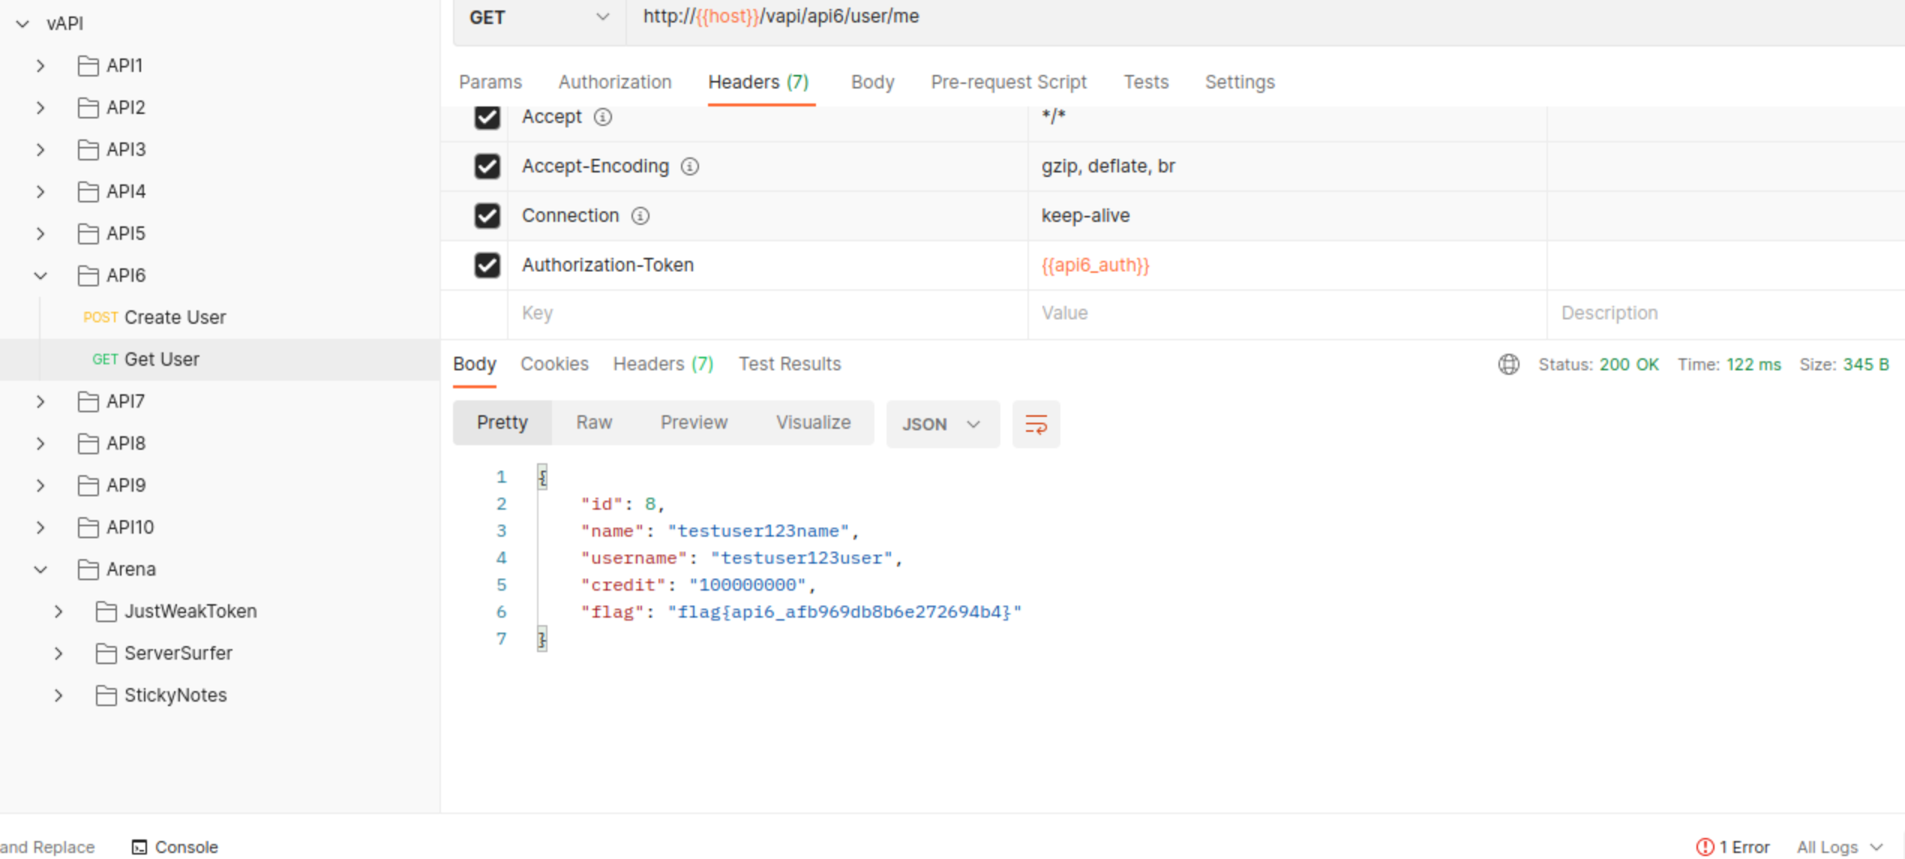Viewport: 1905px width, 859px height.
Task: Click the Console icon in the bottom bar
Action: click(x=139, y=847)
